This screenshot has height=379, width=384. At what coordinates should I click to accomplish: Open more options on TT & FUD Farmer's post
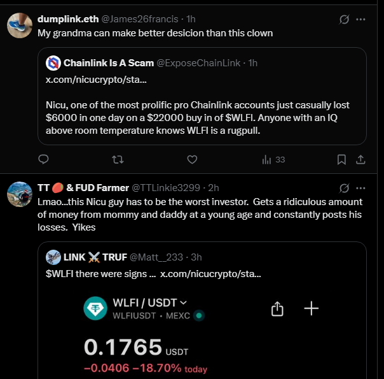[360, 188]
